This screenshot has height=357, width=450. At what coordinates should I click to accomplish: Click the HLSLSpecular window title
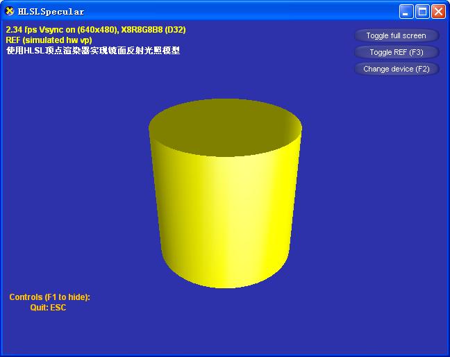pyautogui.click(x=51, y=12)
